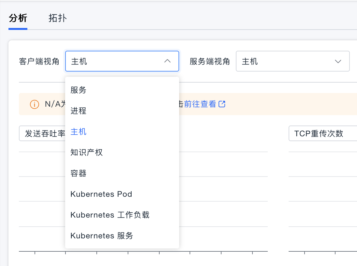Select the 容器 option
Screen dimensions: 357x266
pos(79,173)
